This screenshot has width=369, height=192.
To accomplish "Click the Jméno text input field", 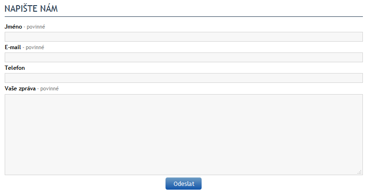I will [x=183, y=37].
